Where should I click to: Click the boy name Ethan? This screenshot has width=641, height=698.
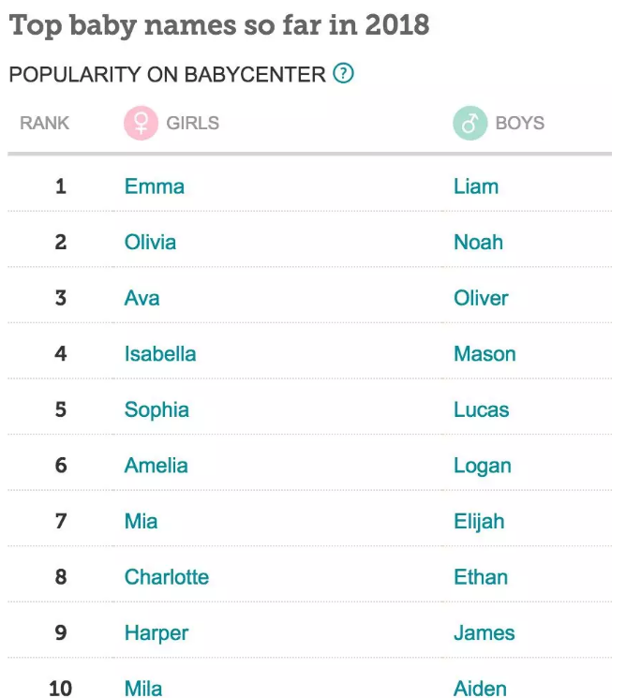click(x=481, y=577)
